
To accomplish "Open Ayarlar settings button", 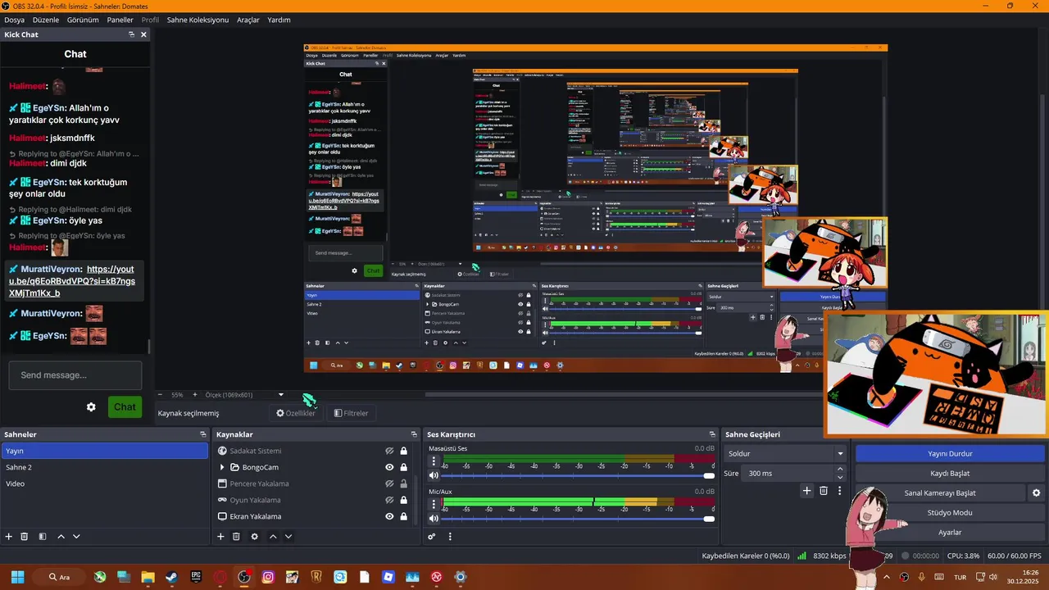I will [x=950, y=532].
